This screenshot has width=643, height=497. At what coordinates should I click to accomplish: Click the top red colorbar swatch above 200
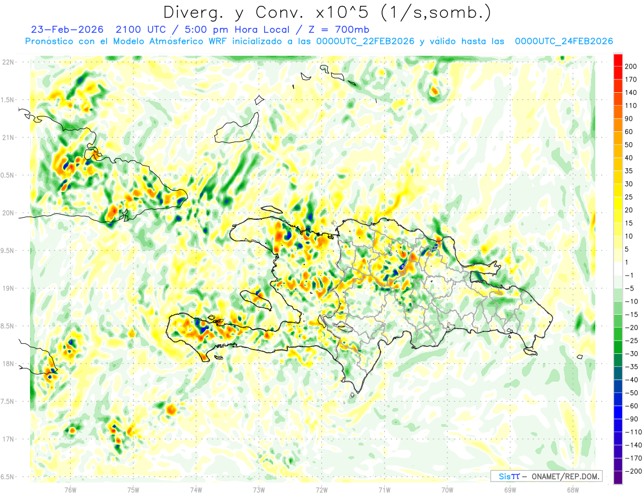(618, 60)
